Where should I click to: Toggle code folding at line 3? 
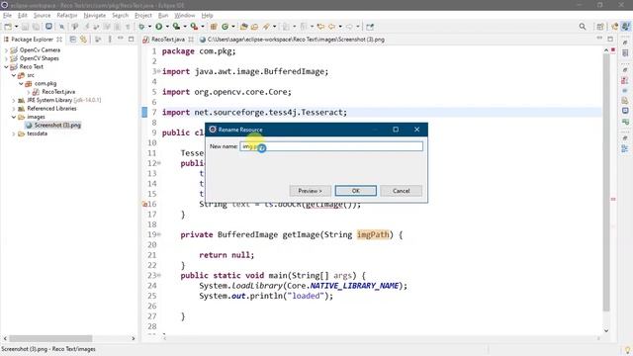pyautogui.click(x=159, y=71)
